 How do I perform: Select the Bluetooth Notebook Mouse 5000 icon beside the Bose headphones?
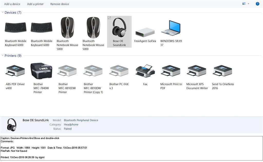[93, 27]
